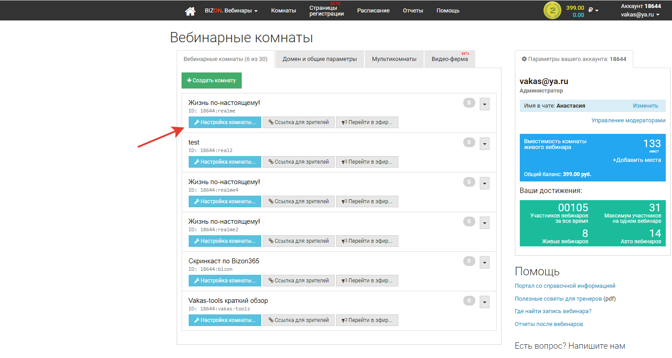Open room settings for realme room

pyautogui.click(x=225, y=122)
